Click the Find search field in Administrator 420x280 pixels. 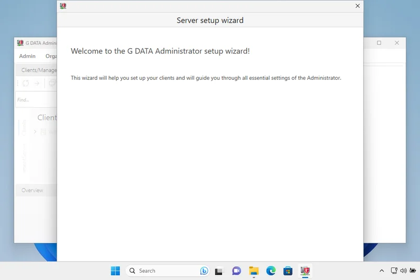coord(36,100)
